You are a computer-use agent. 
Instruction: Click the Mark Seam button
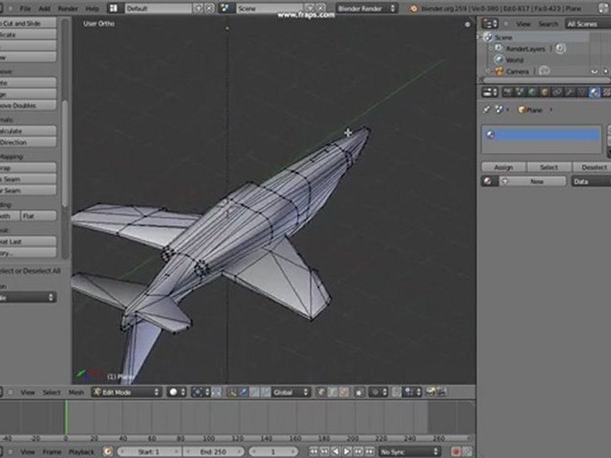(x=27, y=179)
